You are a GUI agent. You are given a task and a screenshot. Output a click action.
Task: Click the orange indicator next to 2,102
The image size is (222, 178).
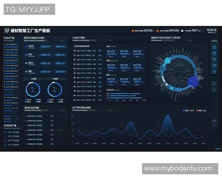132,31
